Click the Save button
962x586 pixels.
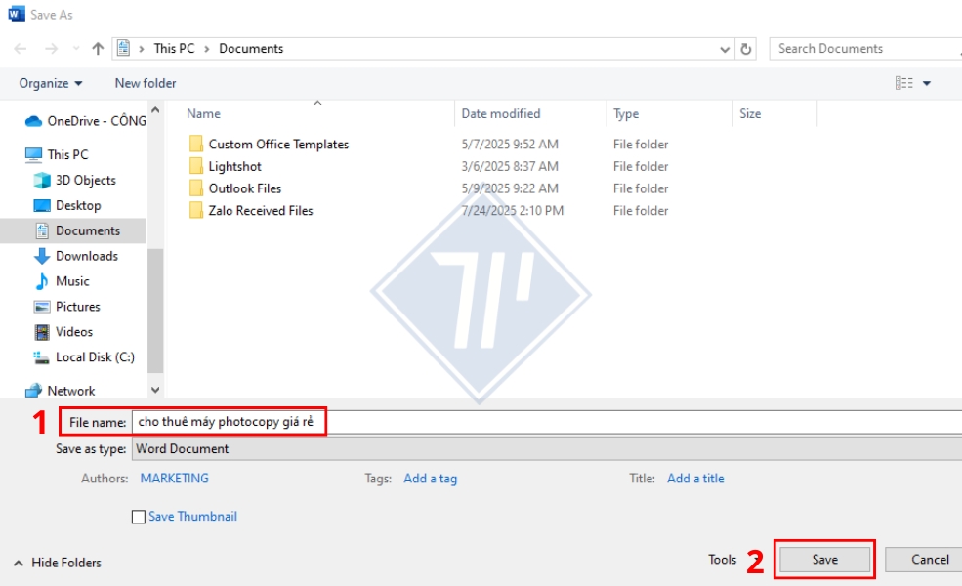(824, 560)
